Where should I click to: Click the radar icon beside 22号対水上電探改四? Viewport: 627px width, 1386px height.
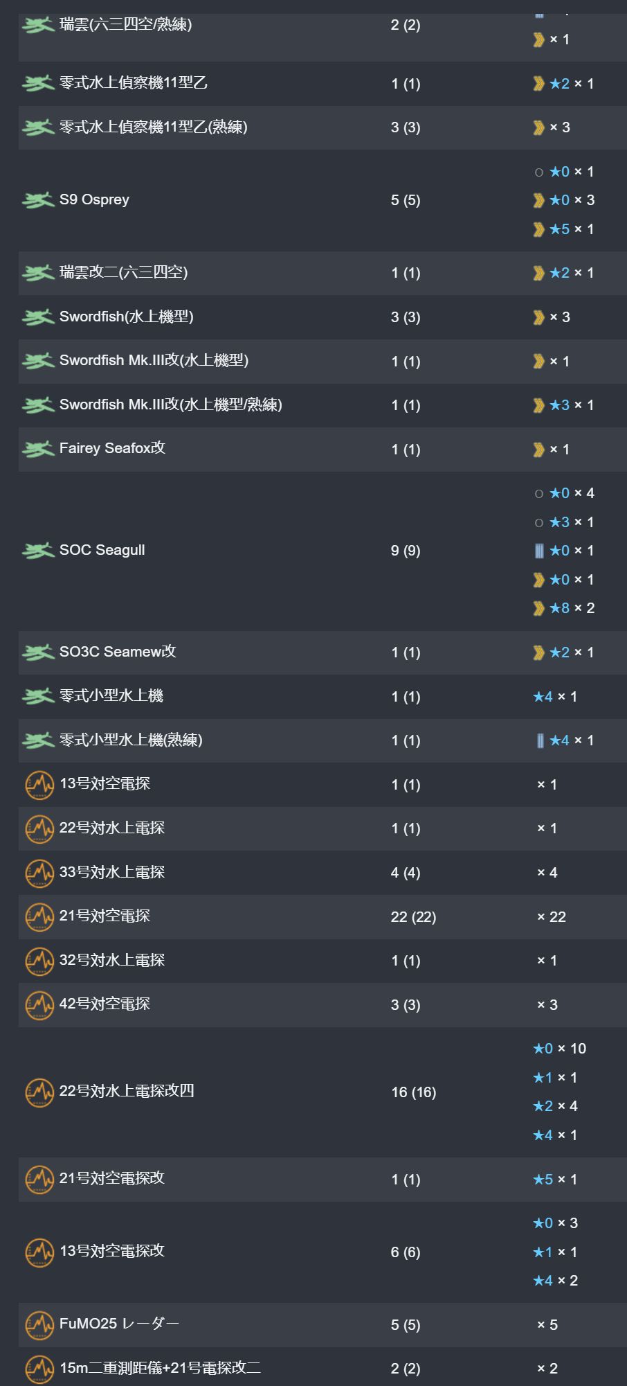click(39, 1092)
